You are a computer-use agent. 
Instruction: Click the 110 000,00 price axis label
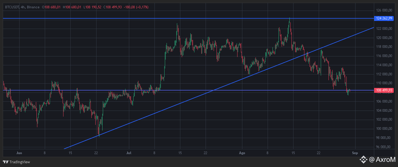tap(384, 83)
